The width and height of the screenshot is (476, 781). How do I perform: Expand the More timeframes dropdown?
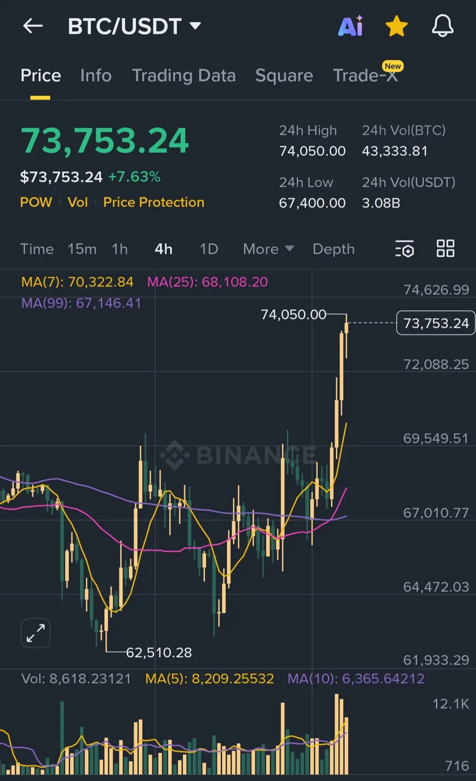268,249
